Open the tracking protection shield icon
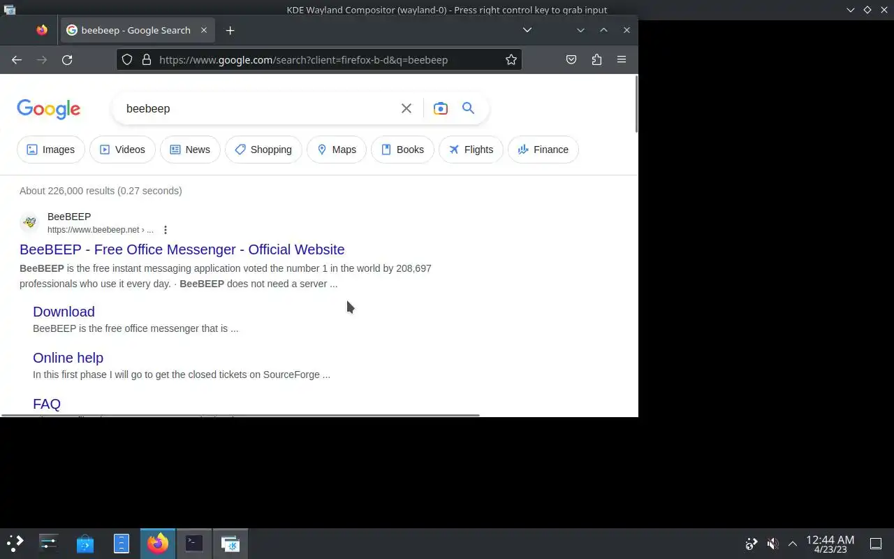This screenshot has height=559, width=894. tap(127, 60)
